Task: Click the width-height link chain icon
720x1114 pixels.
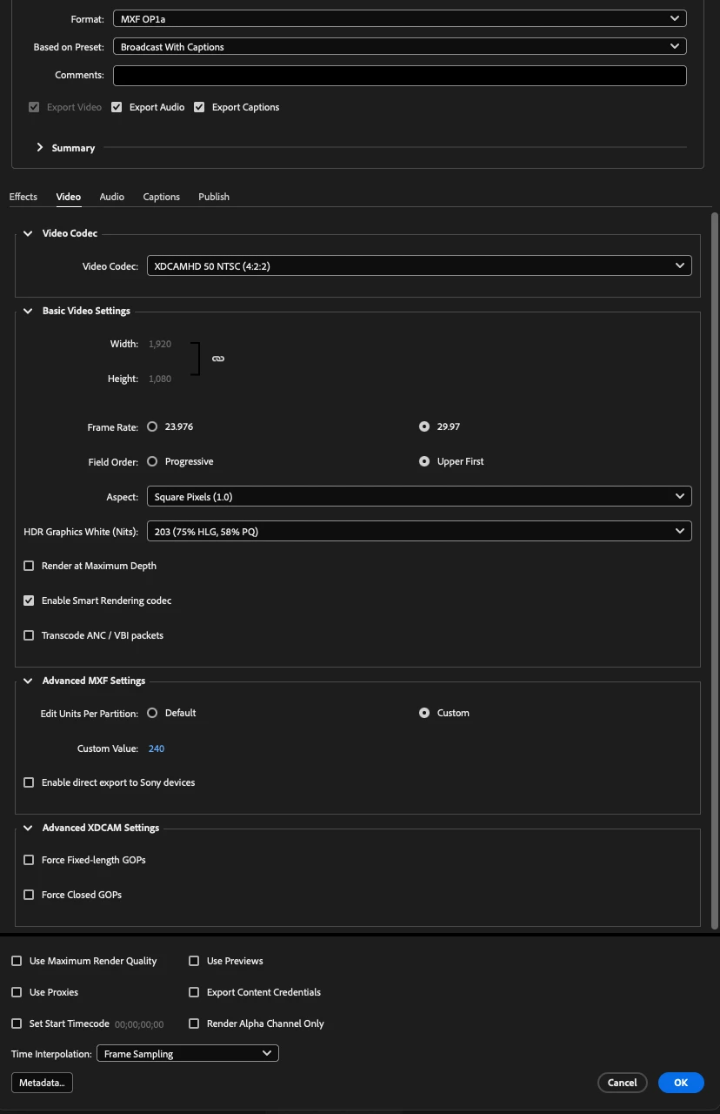Action: tap(218, 359)
